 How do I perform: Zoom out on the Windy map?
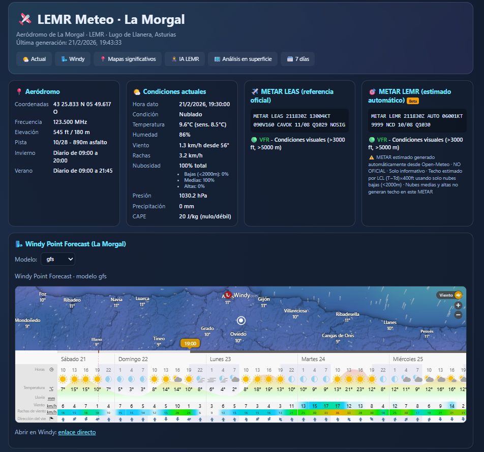(458, 315)
